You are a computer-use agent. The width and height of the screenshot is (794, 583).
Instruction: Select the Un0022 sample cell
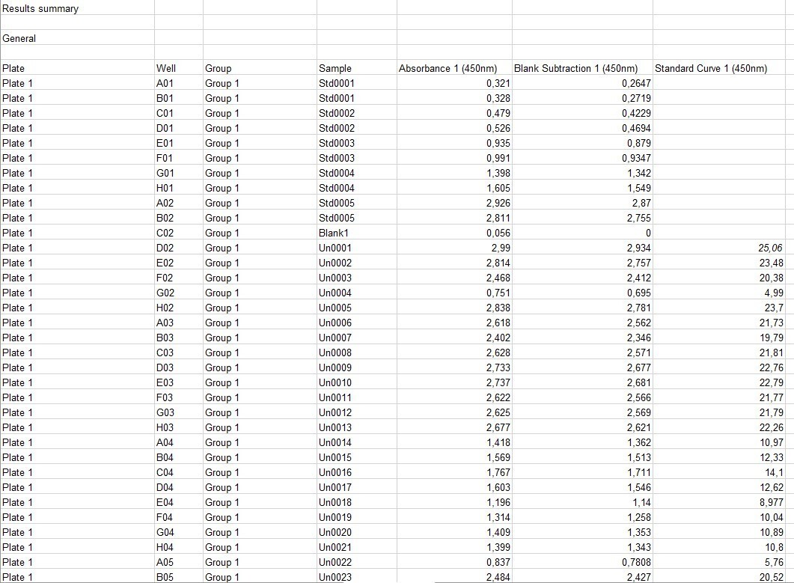click(357, 562)
